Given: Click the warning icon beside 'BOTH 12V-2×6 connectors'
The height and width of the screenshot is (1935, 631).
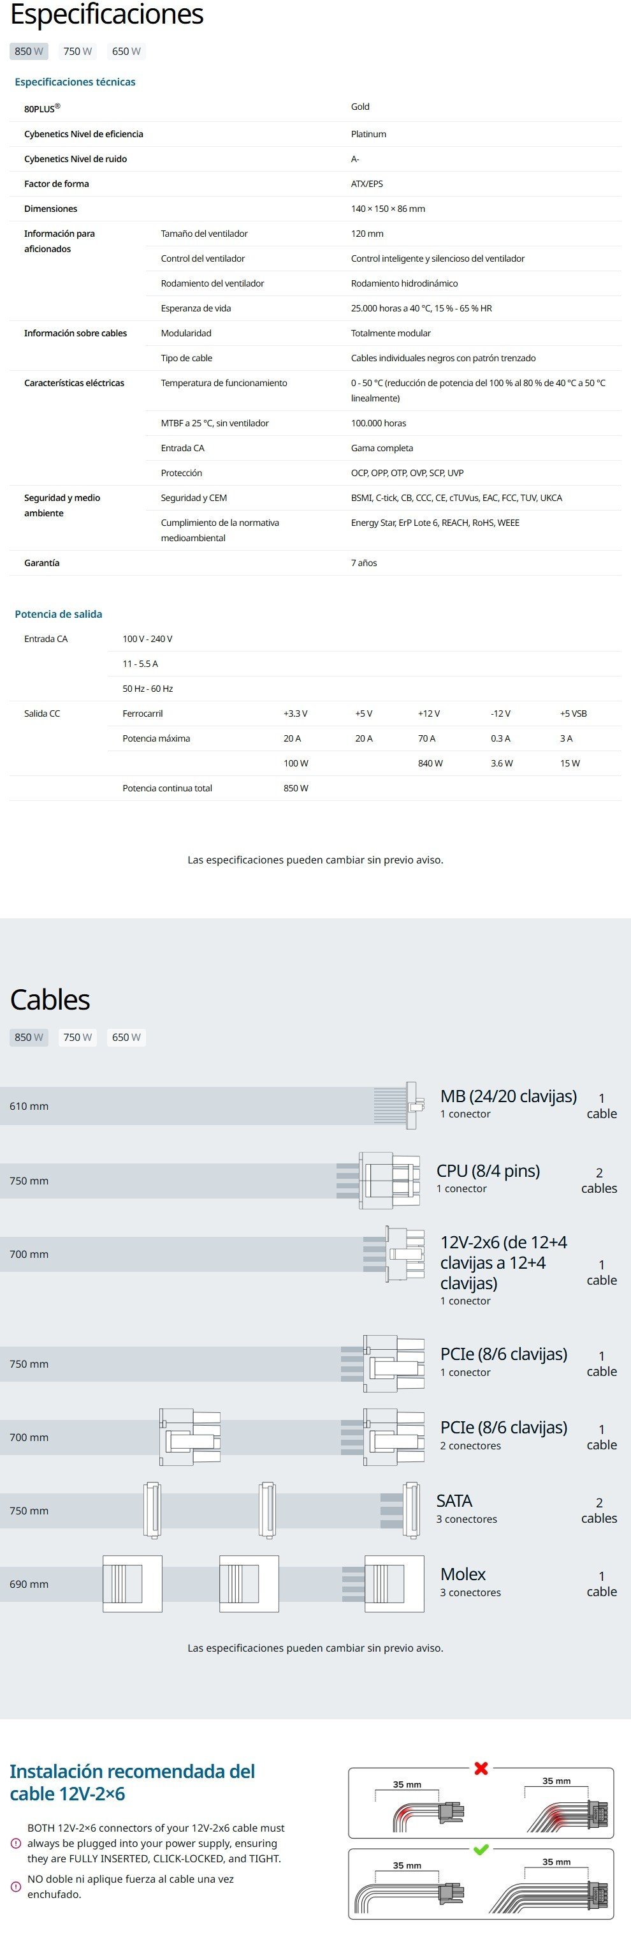Looking at the screenshot, I should (x=16, y=1843).
